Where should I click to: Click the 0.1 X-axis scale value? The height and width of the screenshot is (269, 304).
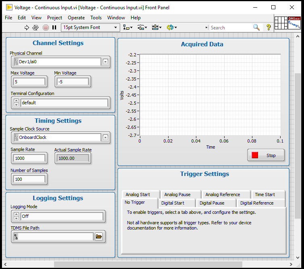point(280,141)
